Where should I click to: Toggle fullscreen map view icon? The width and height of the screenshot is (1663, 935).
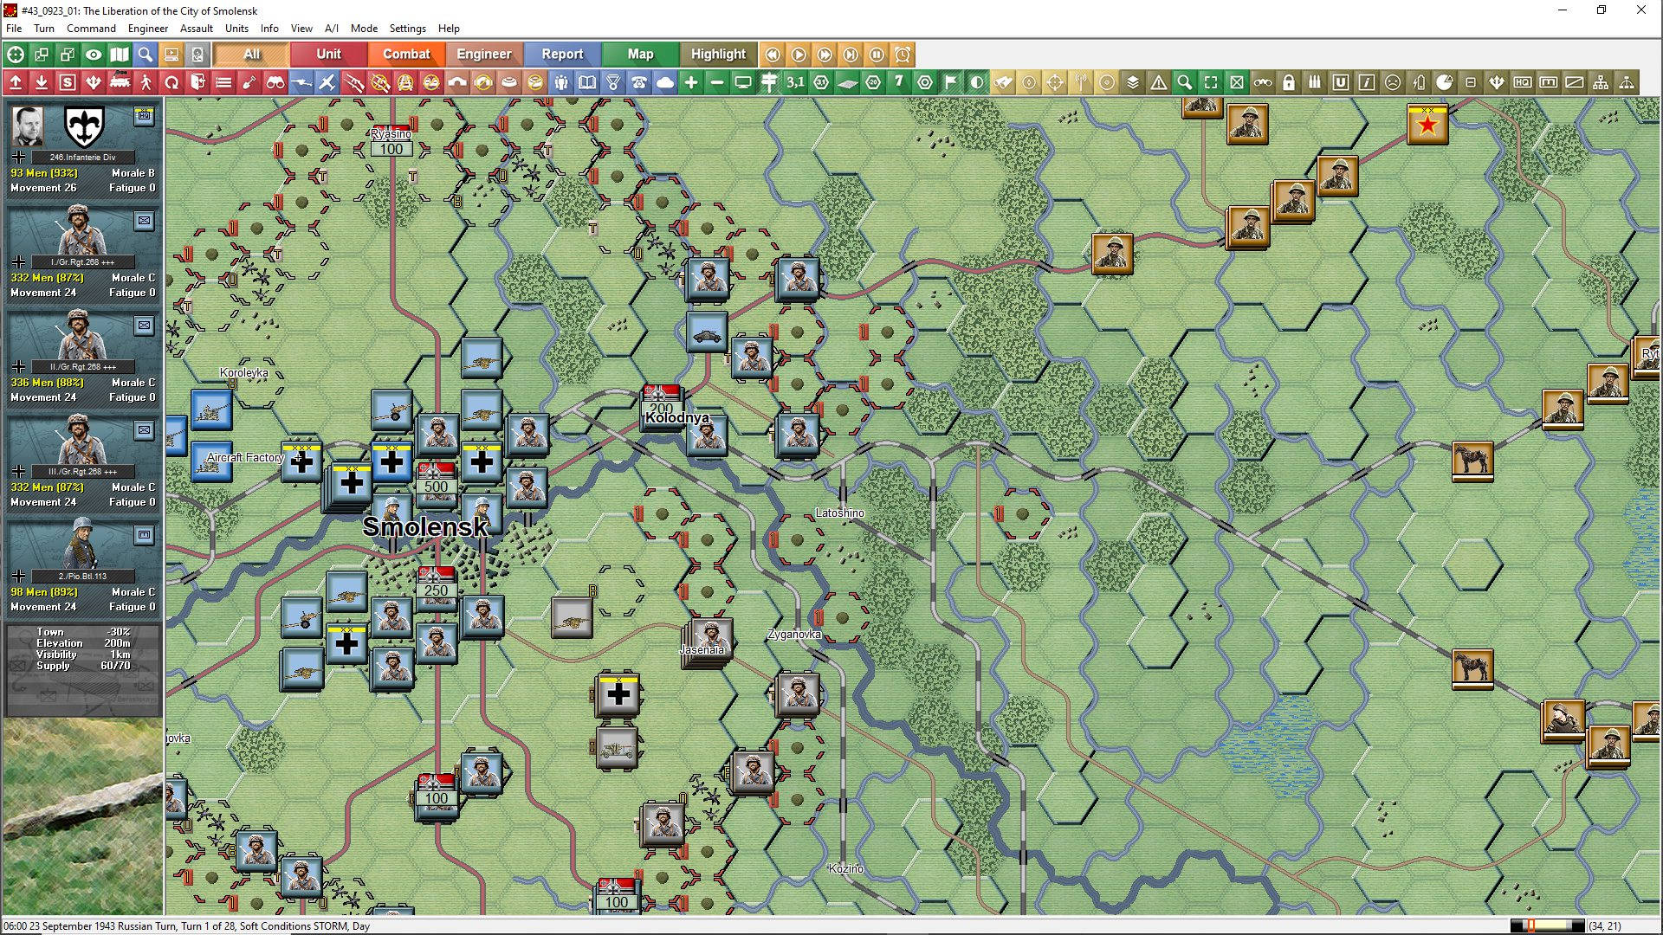[1211, 82]
